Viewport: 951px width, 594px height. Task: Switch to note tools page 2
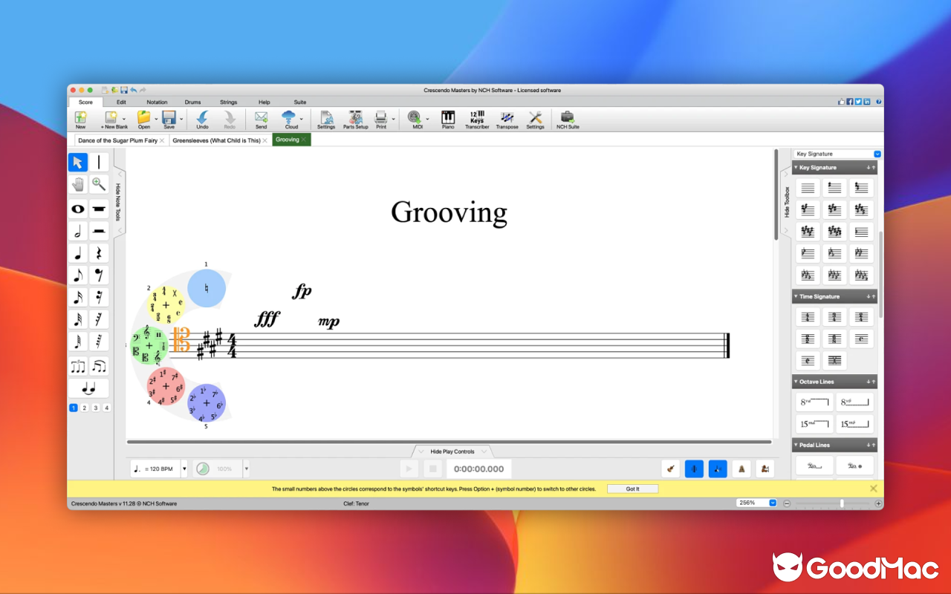click(x=86, y=408)
